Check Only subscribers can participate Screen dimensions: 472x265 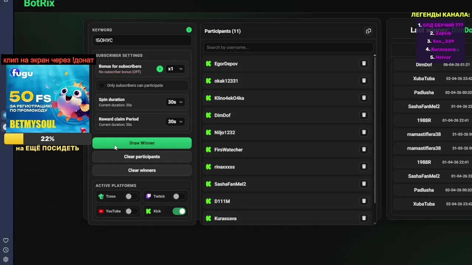pyautogui.click(x=102, y=85)
